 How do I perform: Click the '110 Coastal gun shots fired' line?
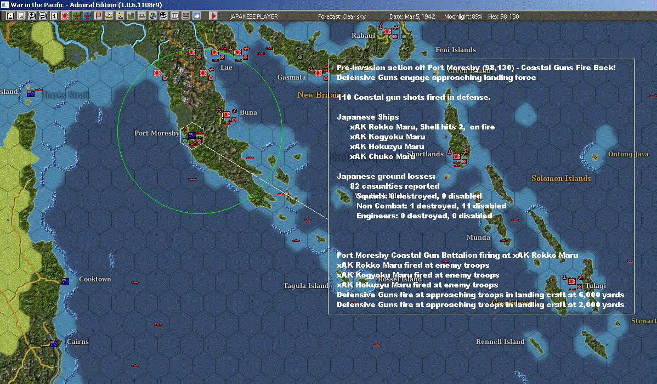pos(414,97)
